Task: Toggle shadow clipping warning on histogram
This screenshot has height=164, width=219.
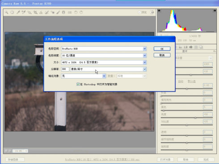Action: coord(159,11)
